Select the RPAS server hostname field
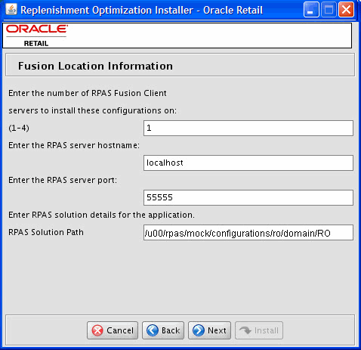This screenshot has width=361, height=350. [248, 163]
